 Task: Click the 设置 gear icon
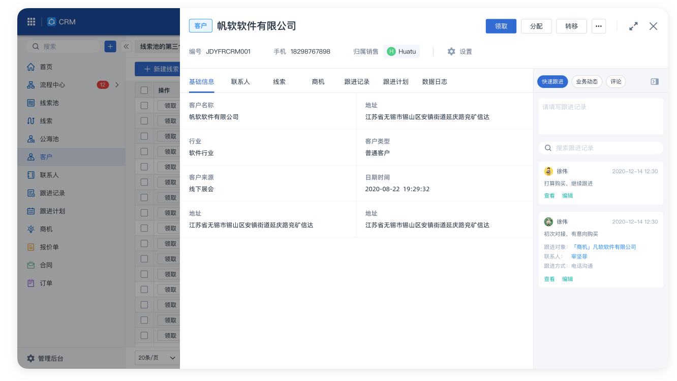coord(451,51)
